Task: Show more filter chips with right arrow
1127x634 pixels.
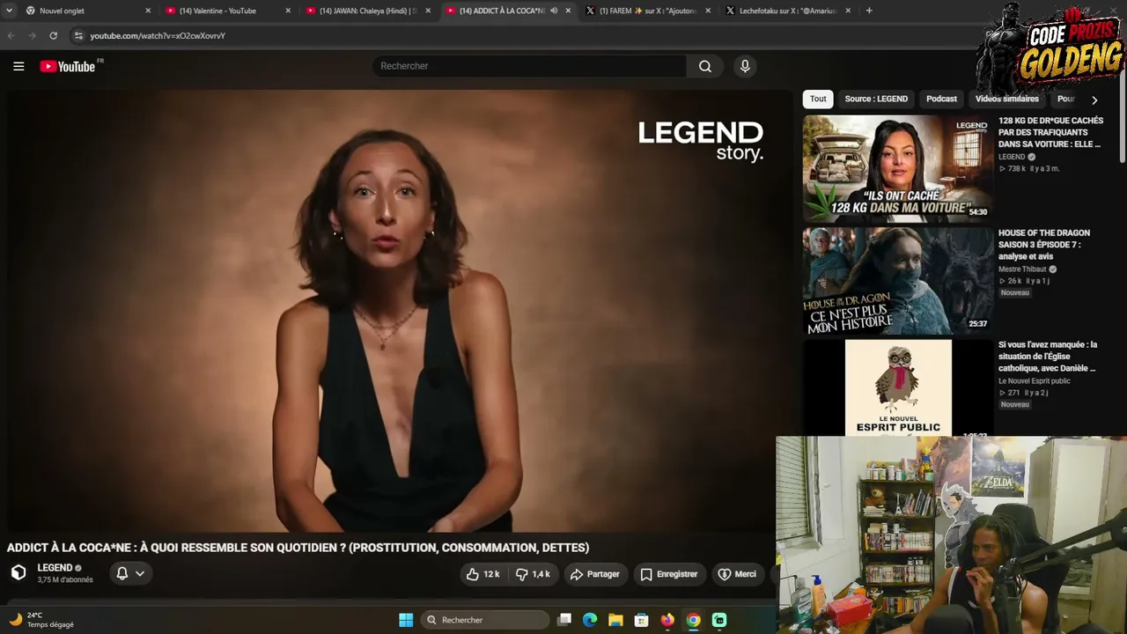Action: (1094, 100)
